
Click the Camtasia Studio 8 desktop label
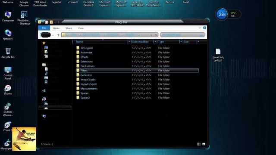[88, 4]
